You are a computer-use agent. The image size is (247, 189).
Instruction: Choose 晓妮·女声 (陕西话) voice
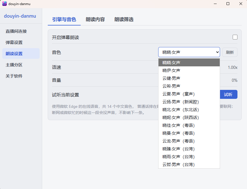click(x=189, y=117)
